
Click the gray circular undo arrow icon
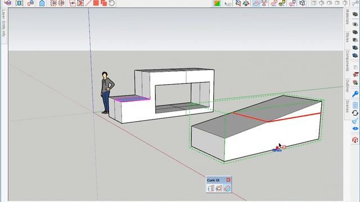click(112, 3)
